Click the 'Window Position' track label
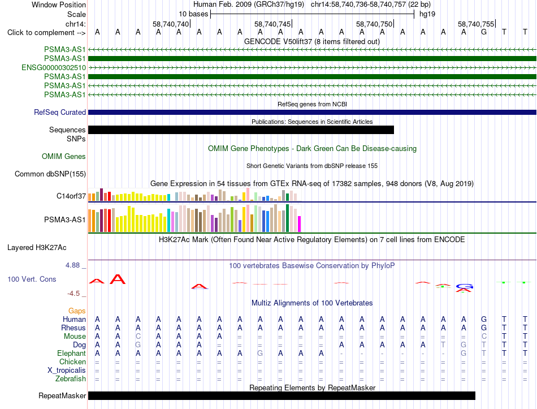The image size is (537, 409). click(59, 5)
